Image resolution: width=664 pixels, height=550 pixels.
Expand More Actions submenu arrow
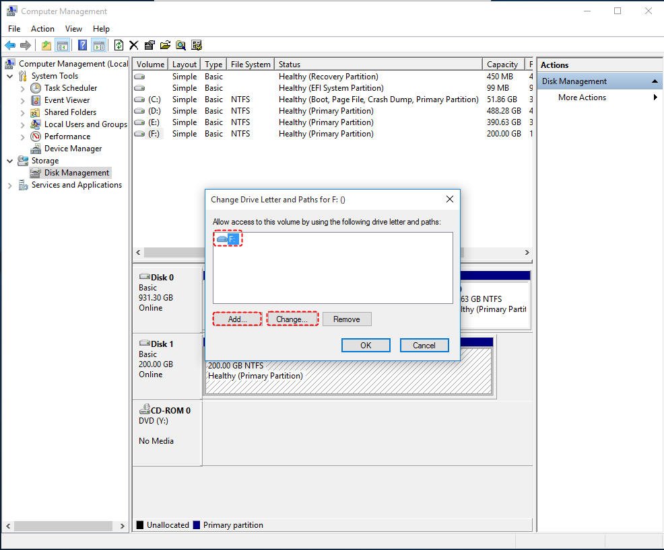tap(655, 97)
